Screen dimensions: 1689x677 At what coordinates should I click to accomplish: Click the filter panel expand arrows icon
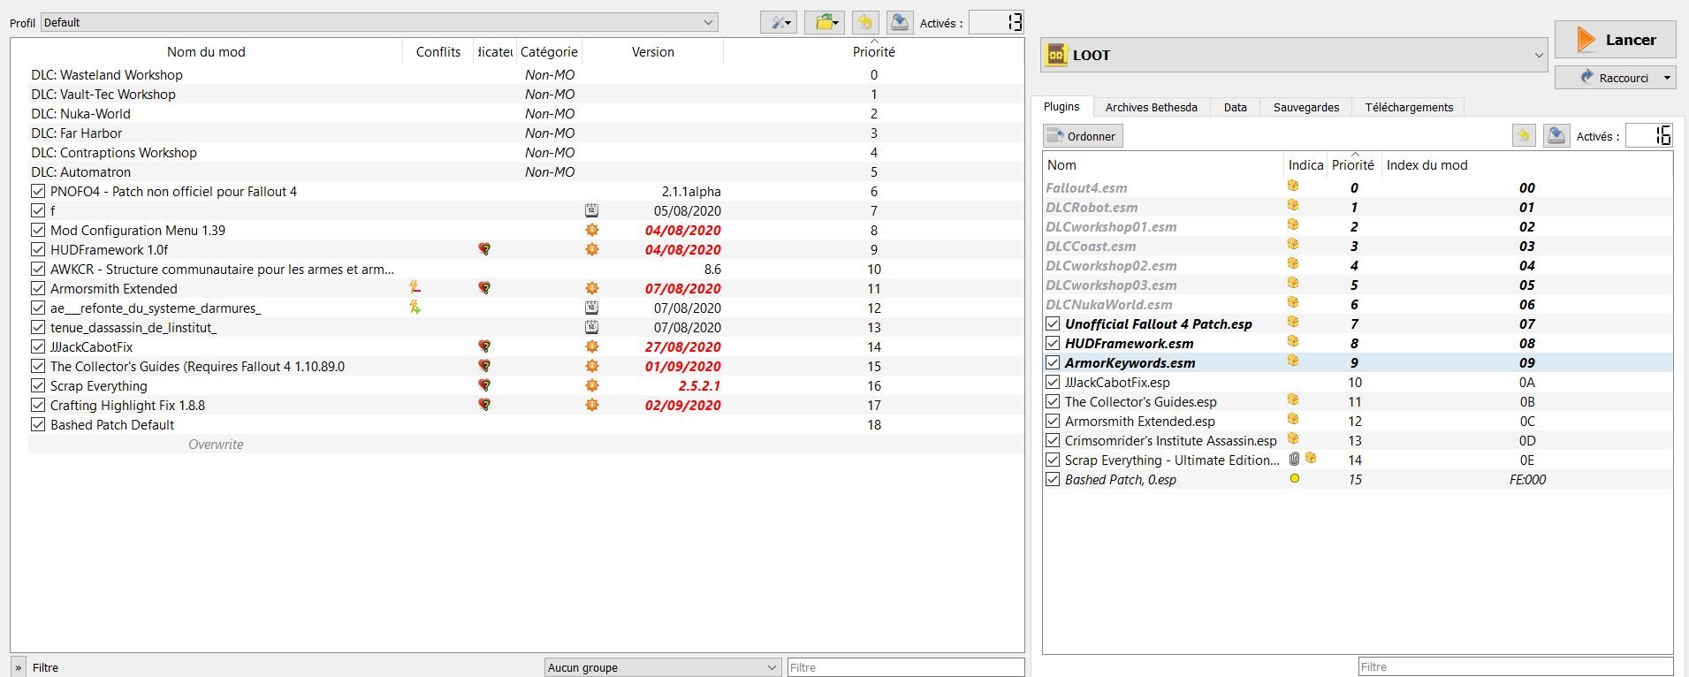[x=19, y=667]
